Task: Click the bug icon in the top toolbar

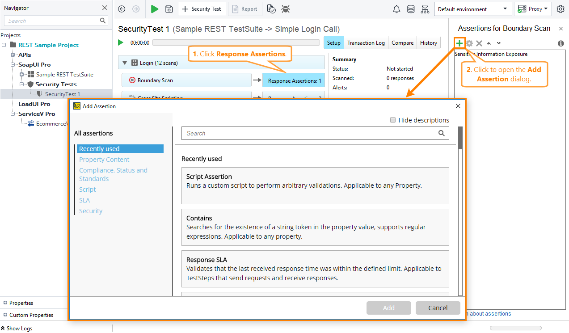Action: [286, 9]
